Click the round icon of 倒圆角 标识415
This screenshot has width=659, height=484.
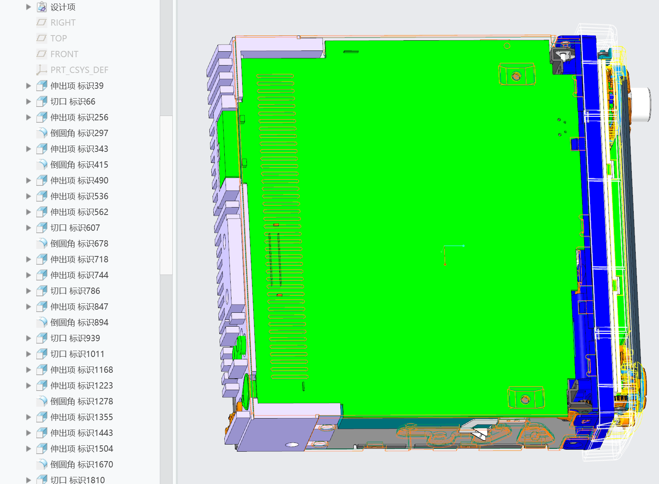[x=42, y=164]
